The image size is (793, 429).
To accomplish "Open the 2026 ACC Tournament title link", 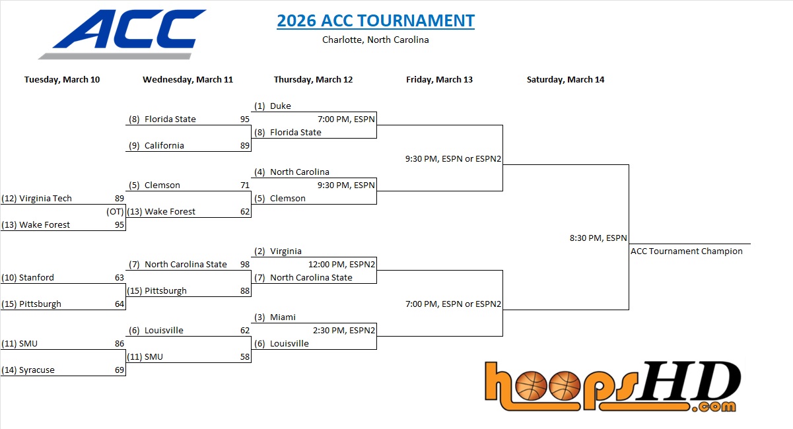I will pos(375,20).
